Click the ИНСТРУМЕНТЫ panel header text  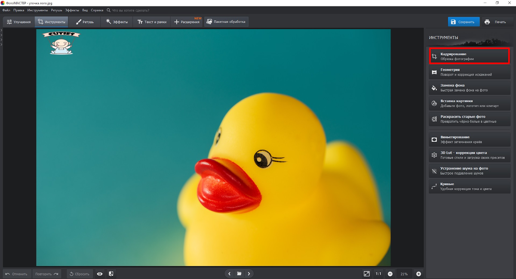click(443, 38)
